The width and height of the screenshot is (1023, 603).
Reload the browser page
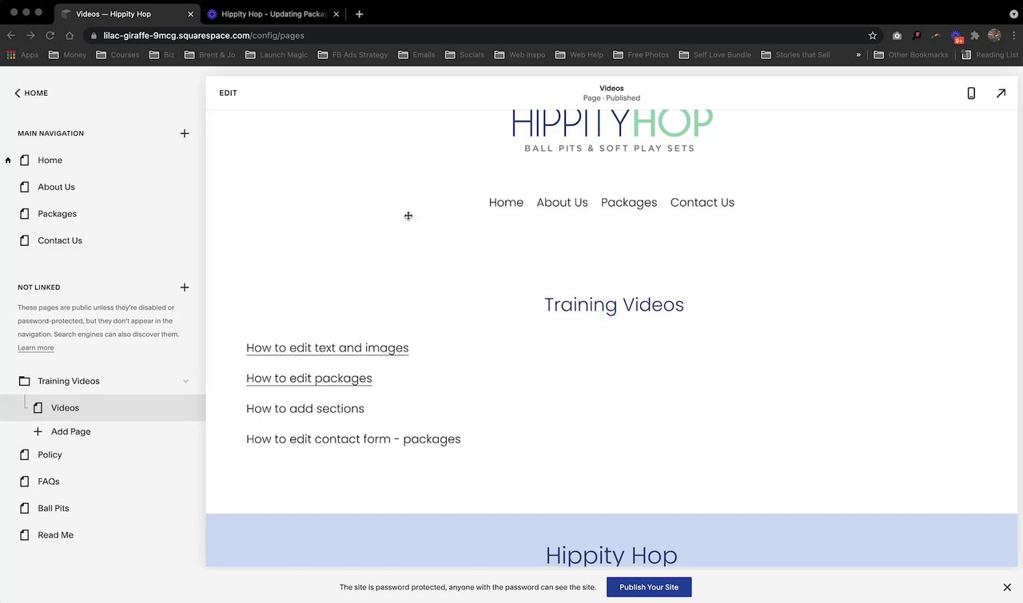coord(50,35)
